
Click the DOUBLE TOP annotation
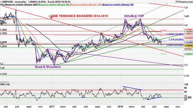click(134, 16)
